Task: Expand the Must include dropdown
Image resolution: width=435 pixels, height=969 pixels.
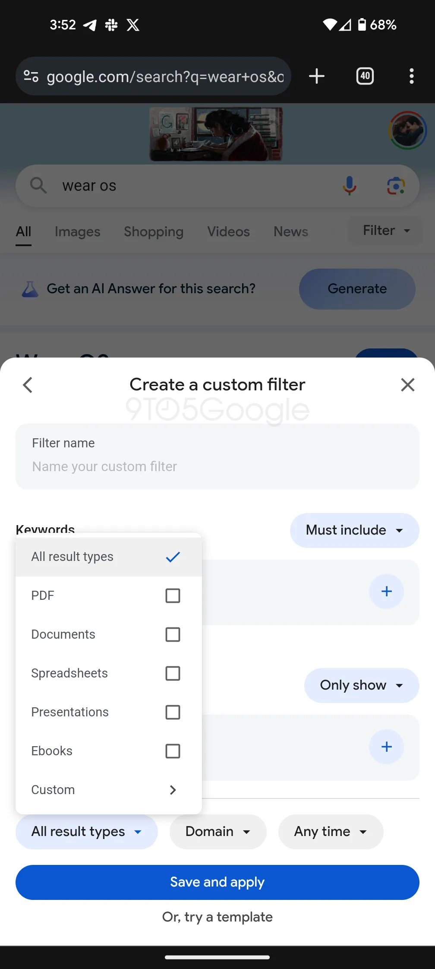Action: coord(354,530)
